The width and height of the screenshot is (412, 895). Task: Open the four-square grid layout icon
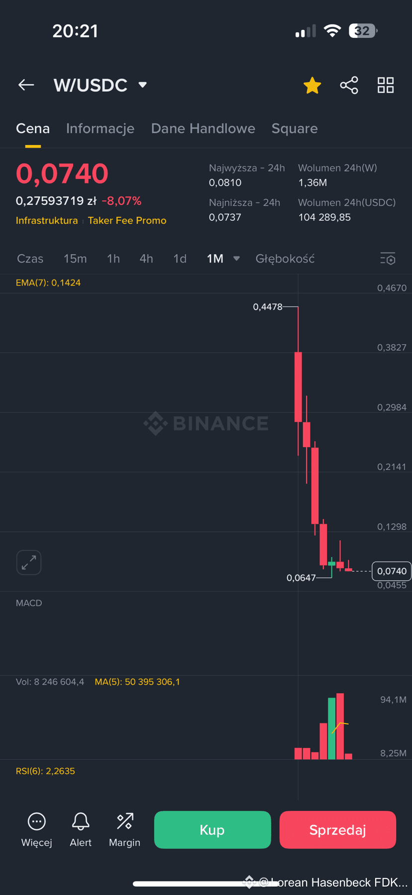[x=386, y=85]
